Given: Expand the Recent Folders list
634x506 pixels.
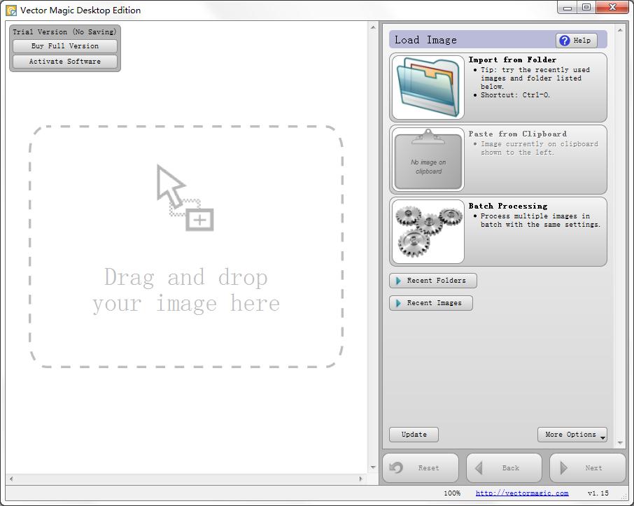Looking at the screenshot, I should coord(432,281).
